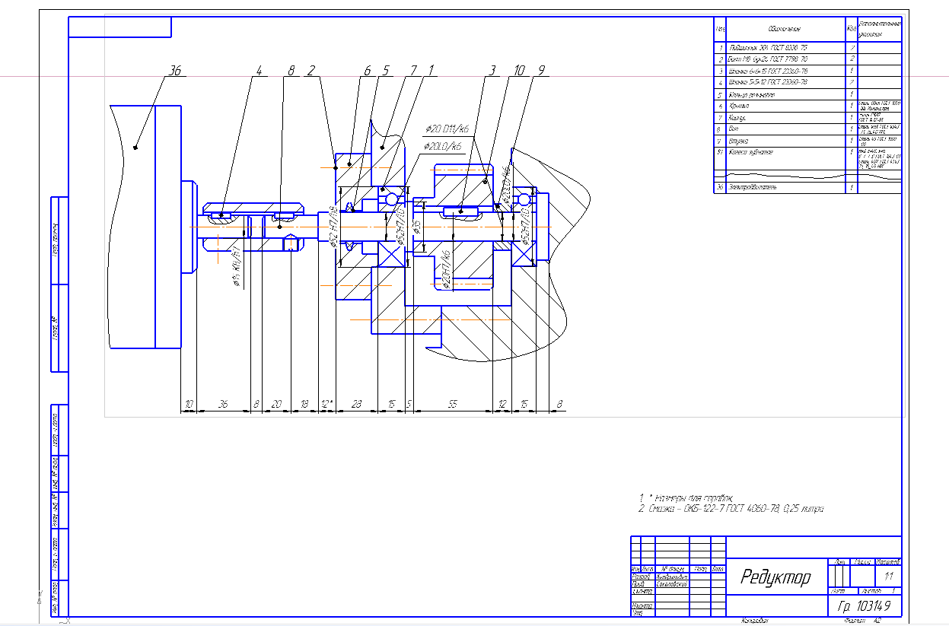Click position callout label 9
Viewport: 949px width, 626px height.
tap(540, 71)
